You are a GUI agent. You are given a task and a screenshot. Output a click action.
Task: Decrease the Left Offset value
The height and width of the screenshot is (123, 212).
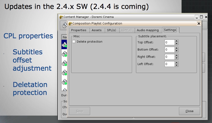coord(176,65)
